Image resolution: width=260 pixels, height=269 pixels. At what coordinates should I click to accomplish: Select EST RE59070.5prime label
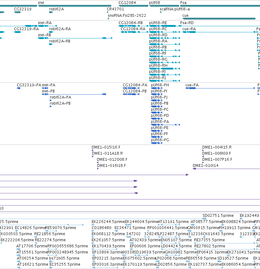click(x=60, y=228)
